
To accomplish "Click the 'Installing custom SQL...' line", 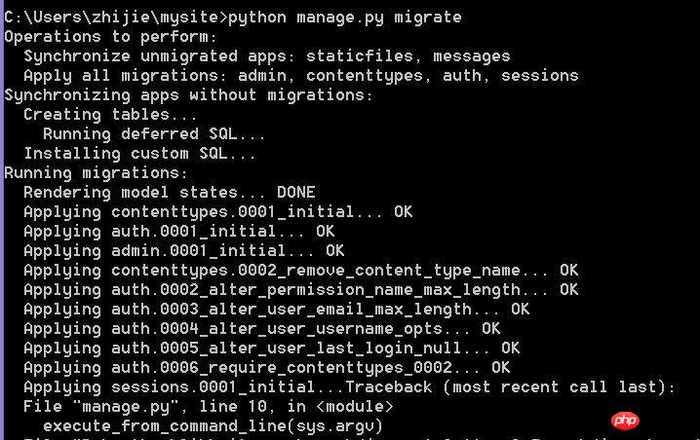I will click(139, 153).
